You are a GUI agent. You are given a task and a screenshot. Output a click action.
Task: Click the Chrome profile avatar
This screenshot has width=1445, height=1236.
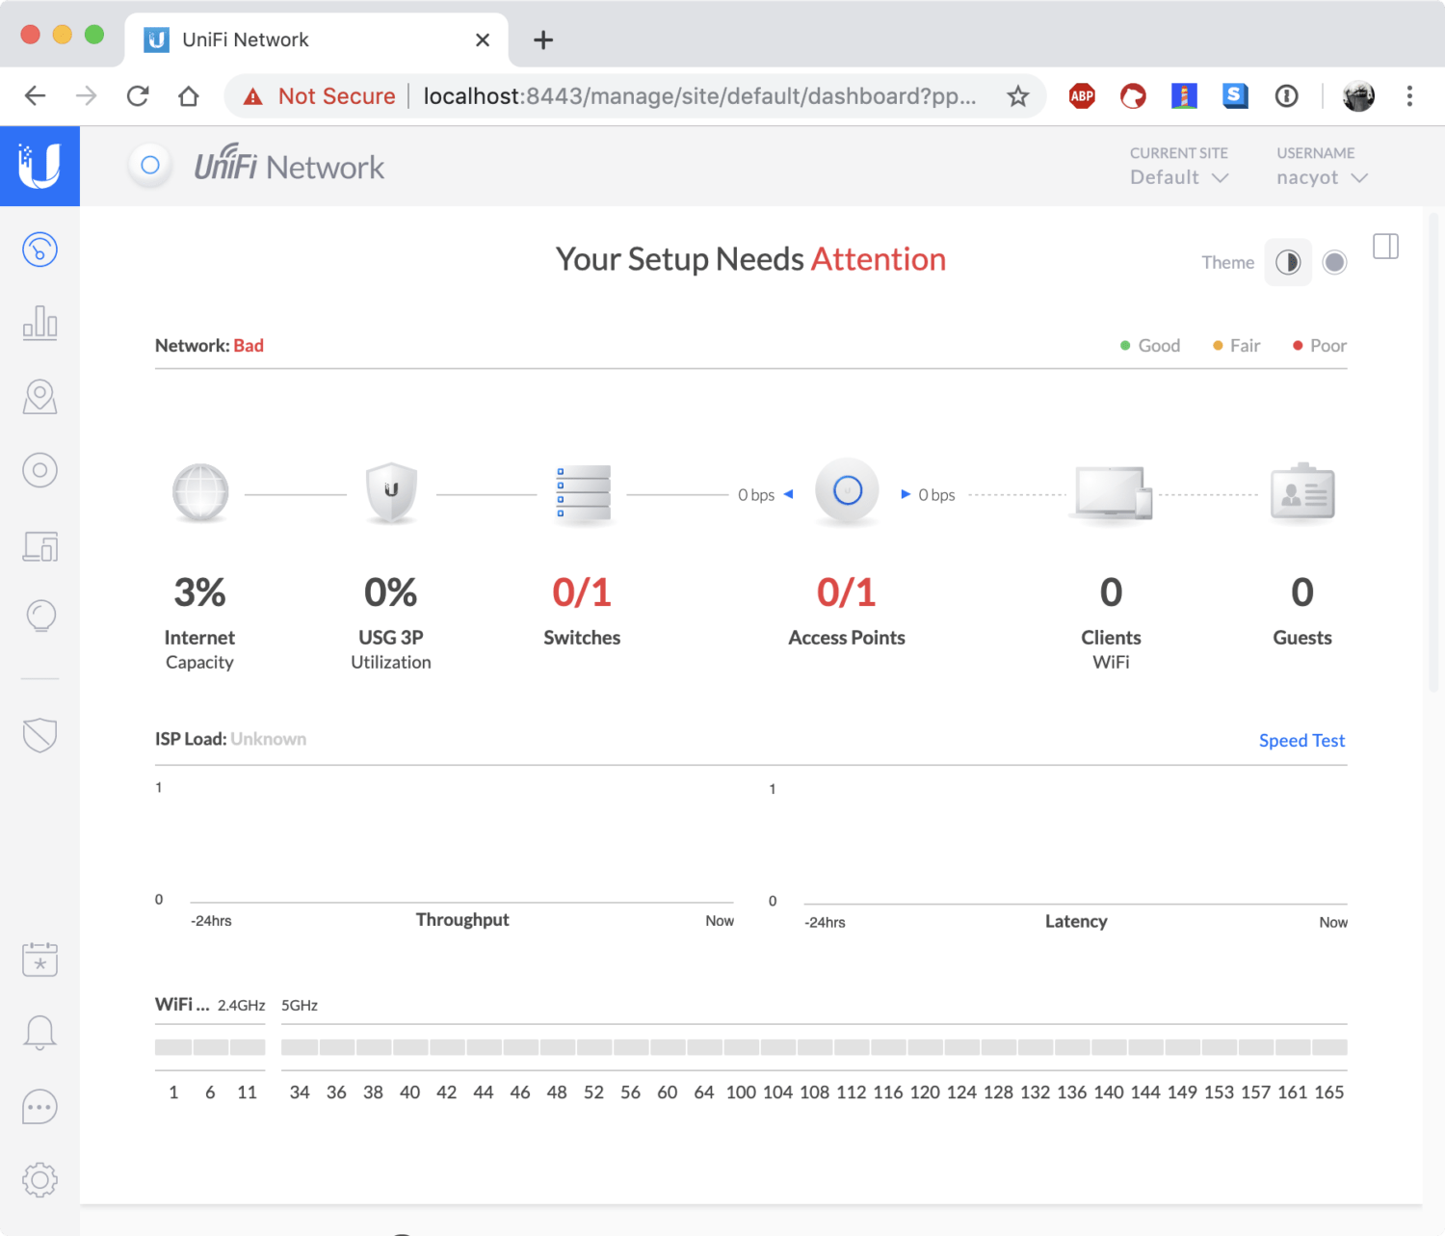pos(1358,96)
